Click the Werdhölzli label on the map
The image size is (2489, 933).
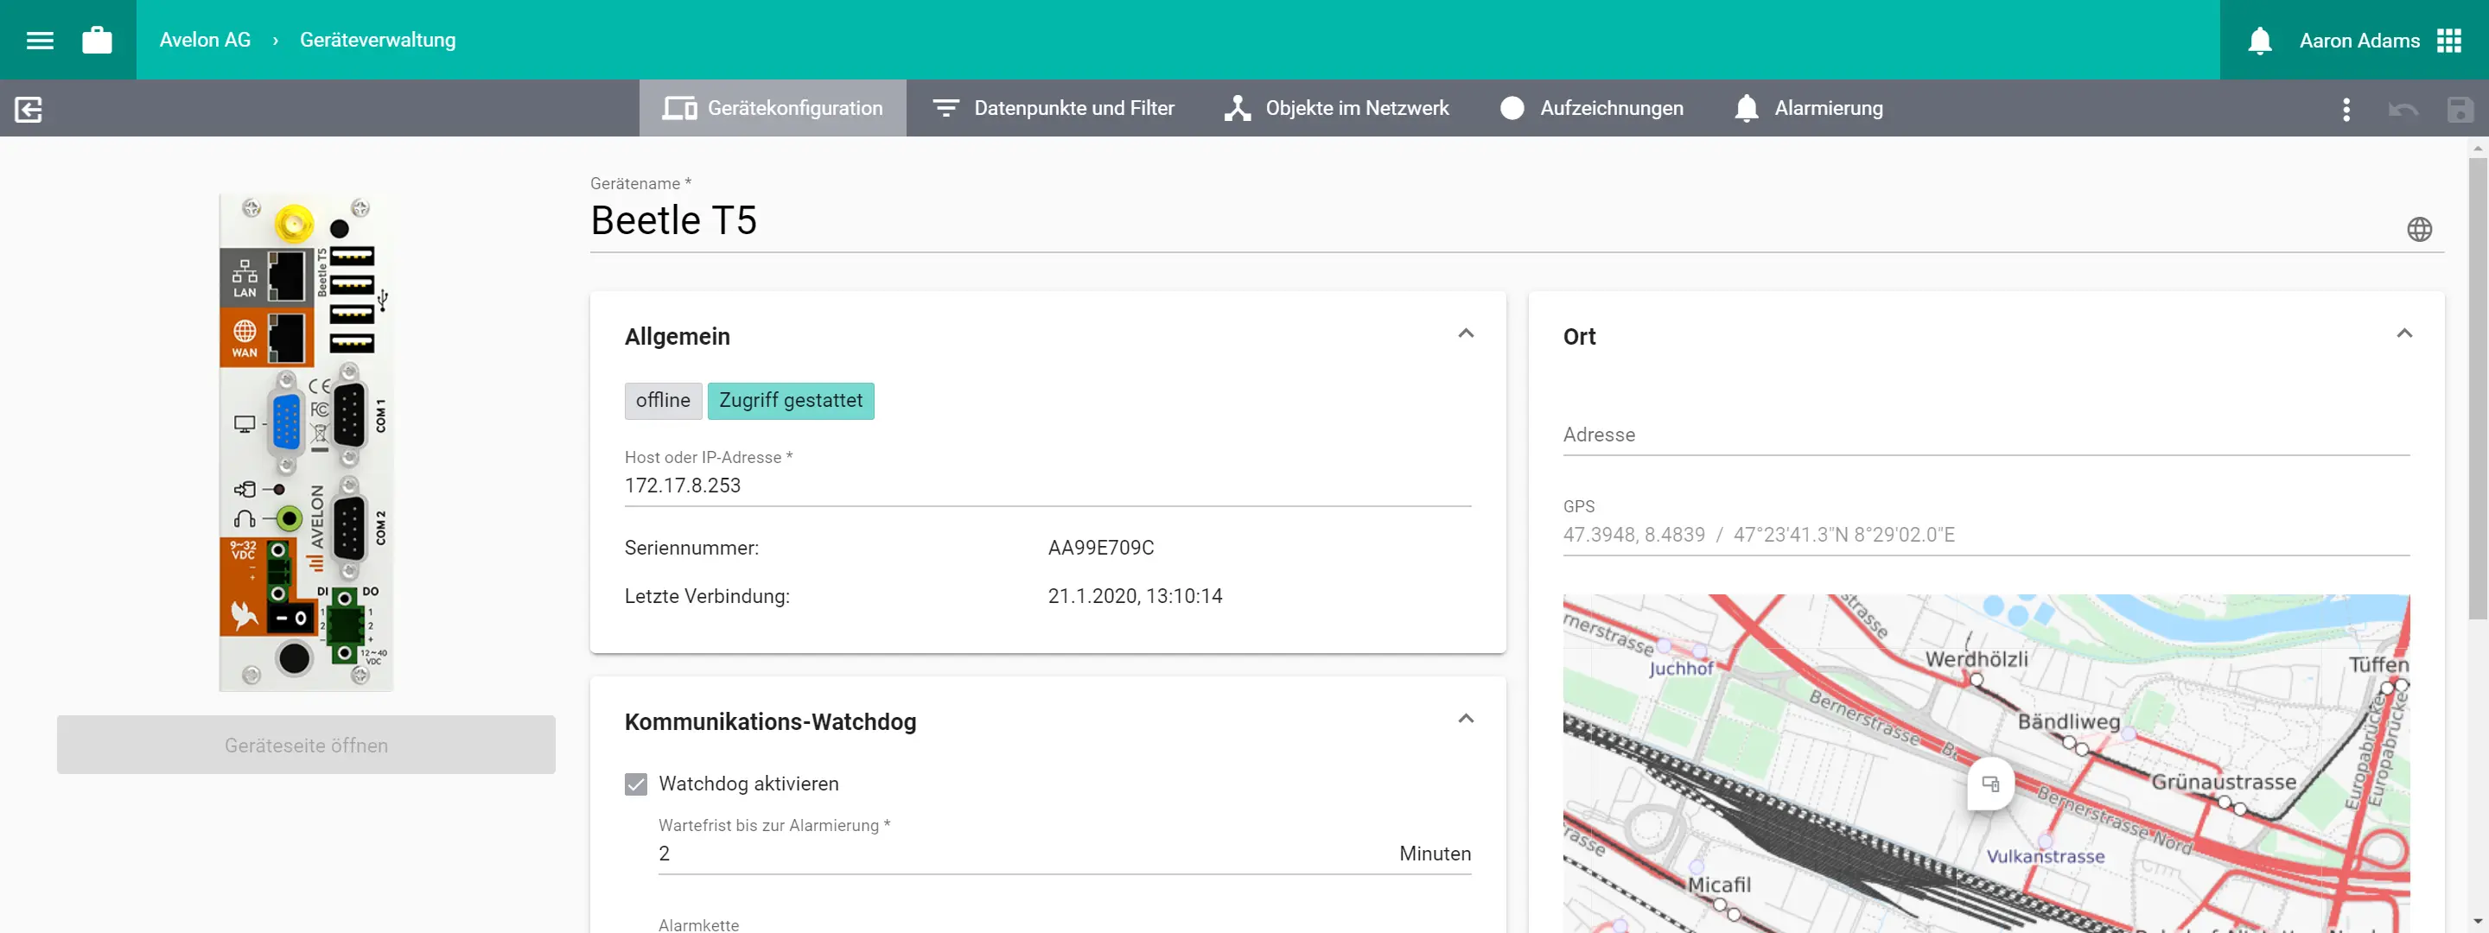tap(1977, 658)
